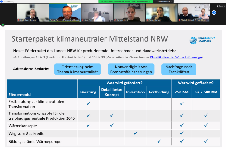The image size is (226, 150).
Task: Click the Investition checkmark in Weg vom Gas Kredit row
Action: (x=136, y=133)
